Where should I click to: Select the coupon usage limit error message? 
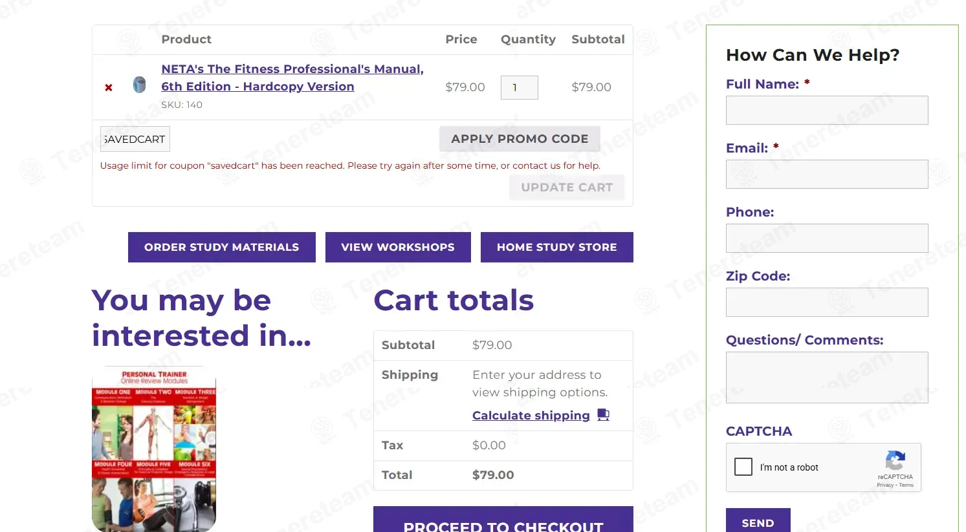350,165
